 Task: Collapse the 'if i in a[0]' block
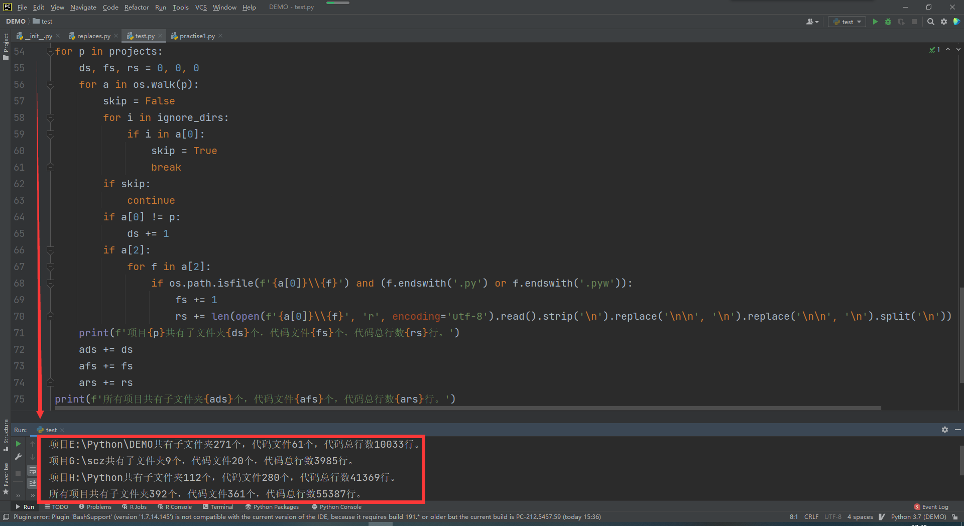(x=50, y=134)
